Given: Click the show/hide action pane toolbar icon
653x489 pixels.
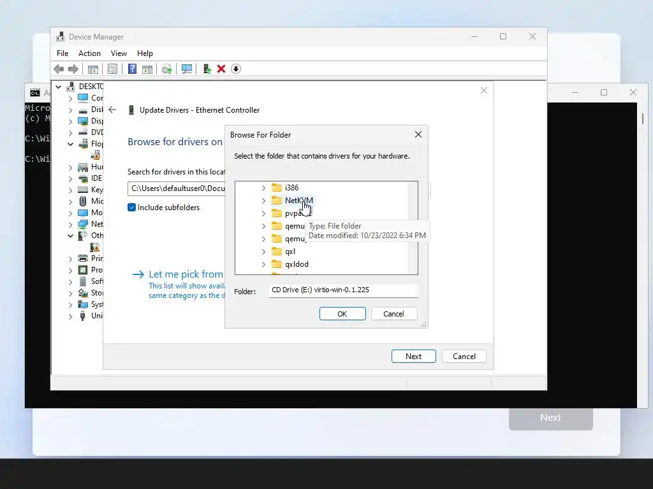Looking at the screenshot, I should click(x=147, y=69).
